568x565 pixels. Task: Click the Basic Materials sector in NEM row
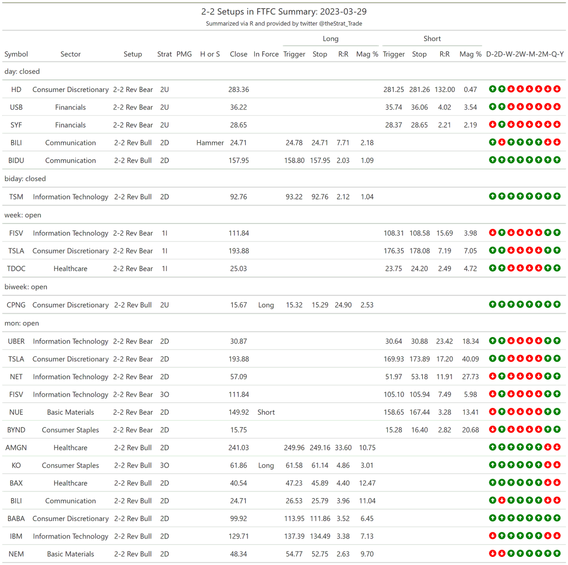click(71, 554)
